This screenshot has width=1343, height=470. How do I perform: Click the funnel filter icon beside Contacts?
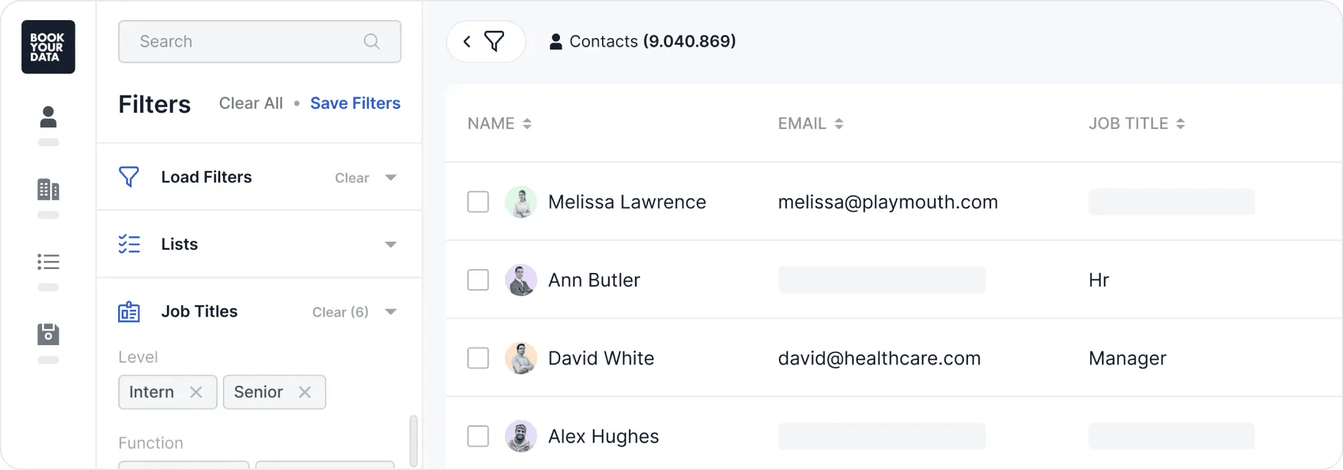click(494, 41)
